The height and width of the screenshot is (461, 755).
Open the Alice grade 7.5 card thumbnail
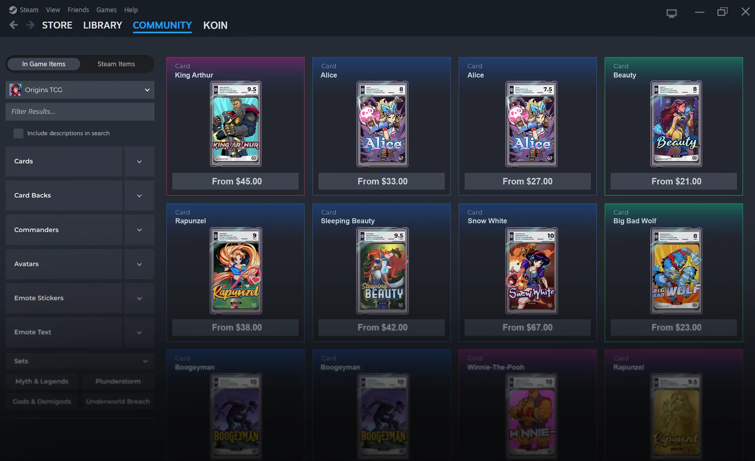click(x=531, y=124)
